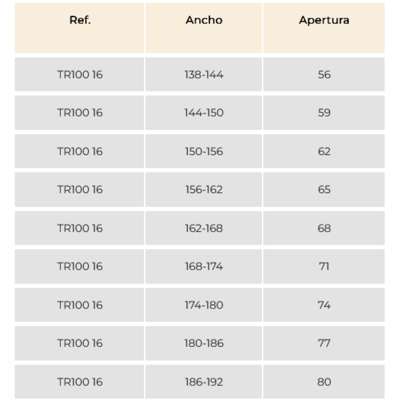
Task: Select the 174-180 width cell
Action: [x=204, y=305]
